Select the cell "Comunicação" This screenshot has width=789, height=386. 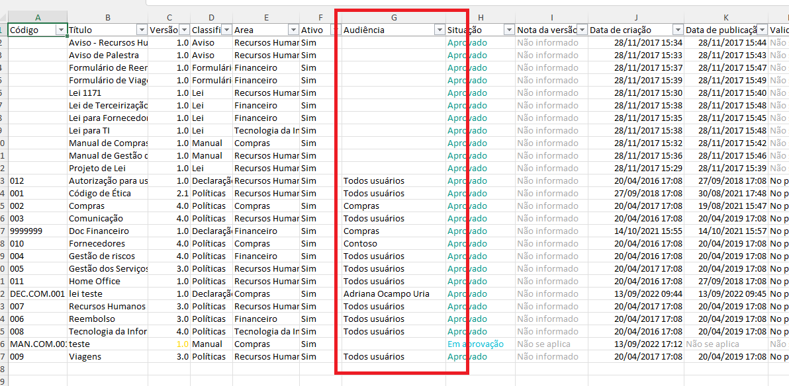(x=108, y=219)
